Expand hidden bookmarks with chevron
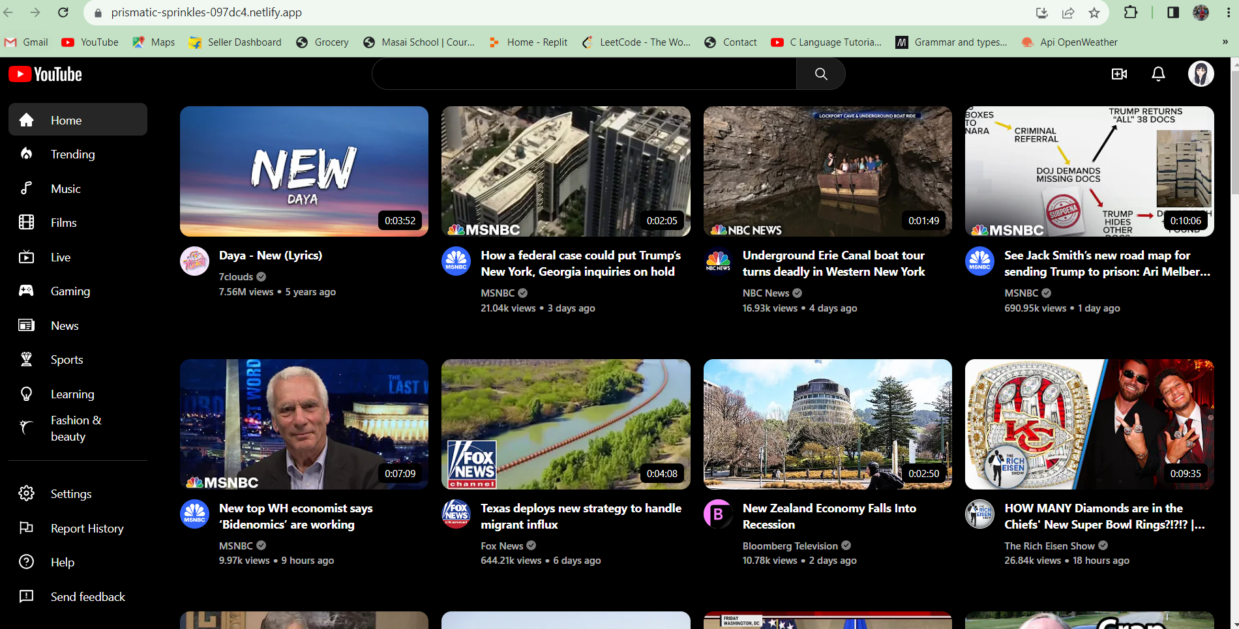Viewport: 1239px width, 629px height. click(x=1225, y=42)
